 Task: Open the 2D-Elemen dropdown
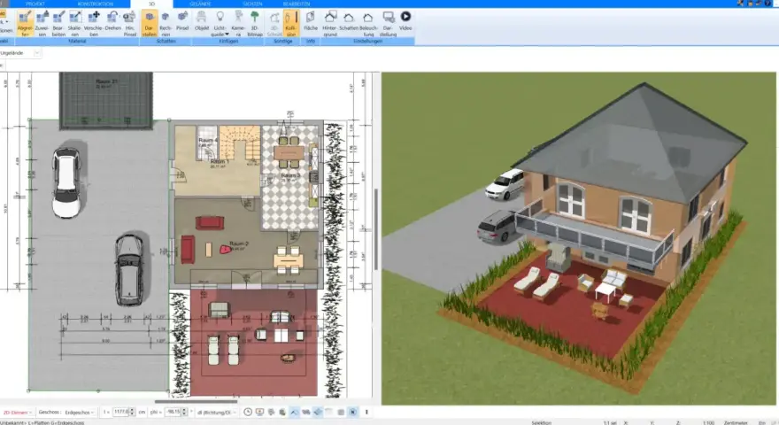pos(18,413)
